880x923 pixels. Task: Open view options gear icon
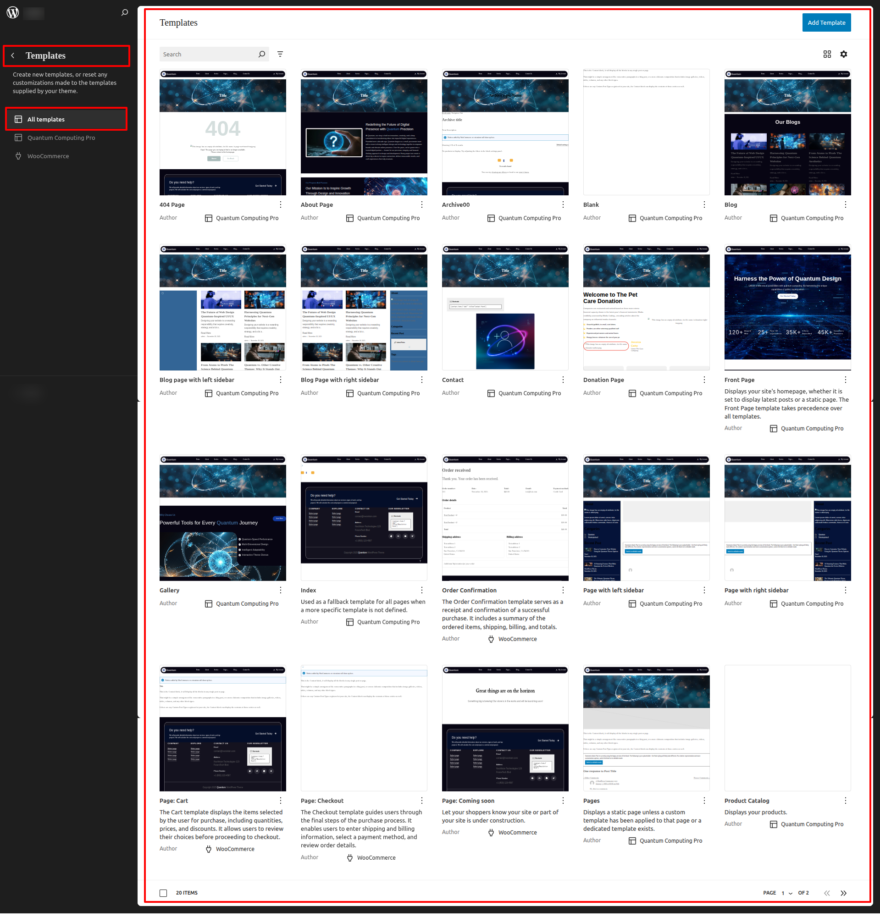843,55
